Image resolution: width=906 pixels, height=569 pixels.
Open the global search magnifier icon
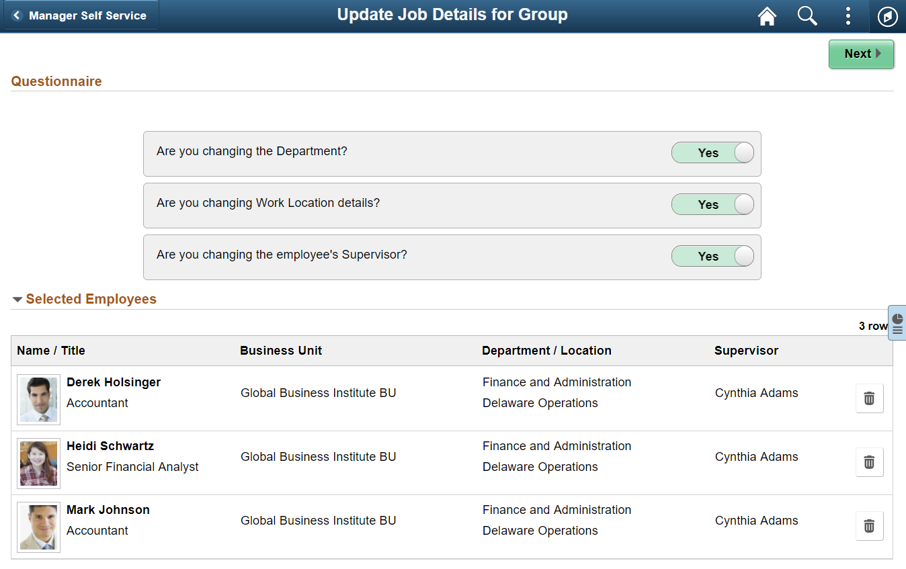(x=807, y=16)
